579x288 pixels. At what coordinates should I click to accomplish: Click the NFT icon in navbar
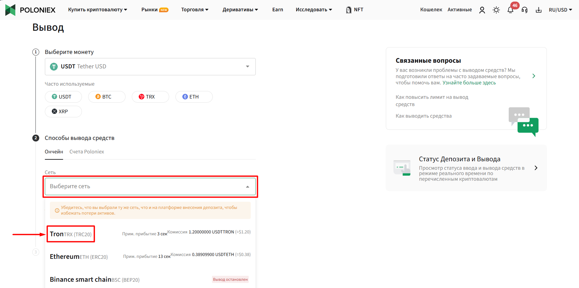349,10
